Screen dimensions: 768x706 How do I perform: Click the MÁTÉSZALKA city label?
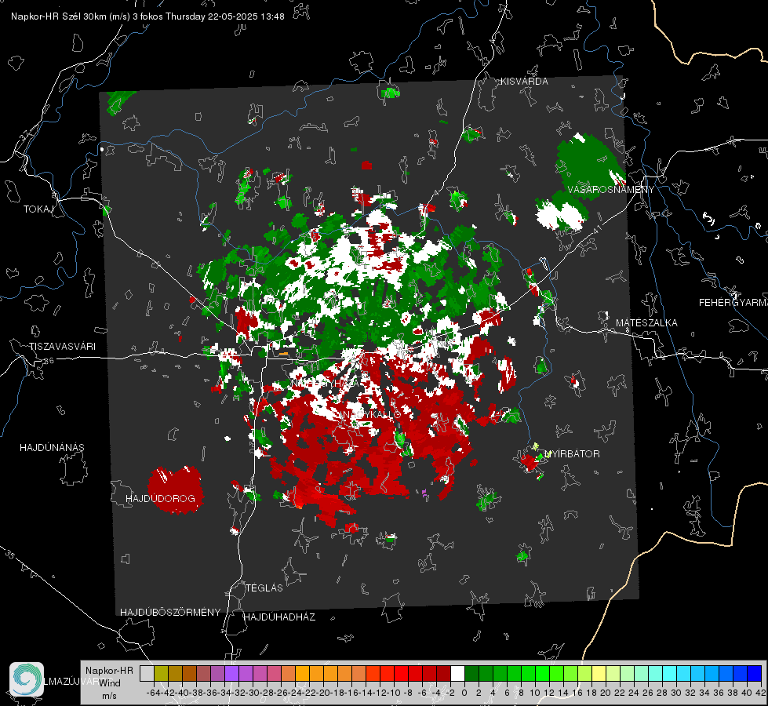point(646,323)
